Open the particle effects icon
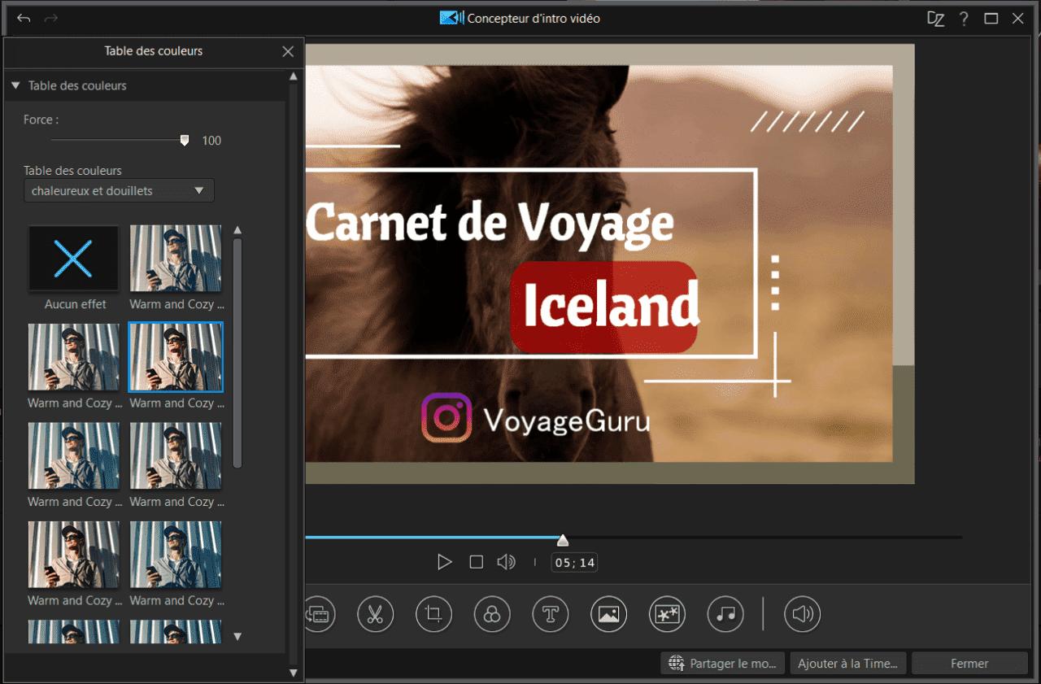Viewport: 1041px width, 684px height. (667, 614)
